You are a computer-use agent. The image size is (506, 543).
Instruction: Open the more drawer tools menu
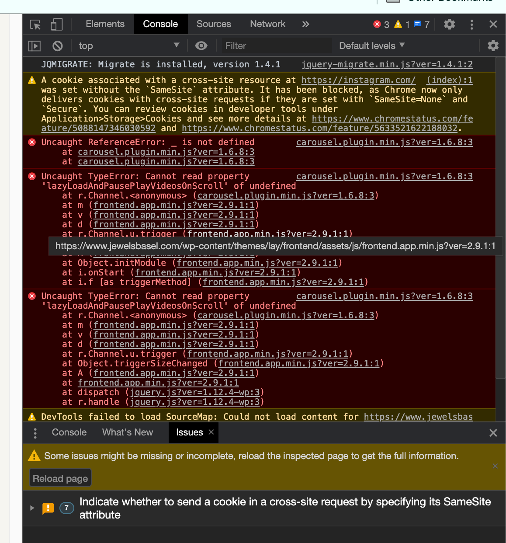35,432
